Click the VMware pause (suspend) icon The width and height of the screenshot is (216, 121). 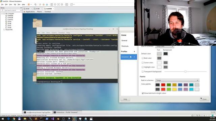pyautogui.click(x=29, y=4)
